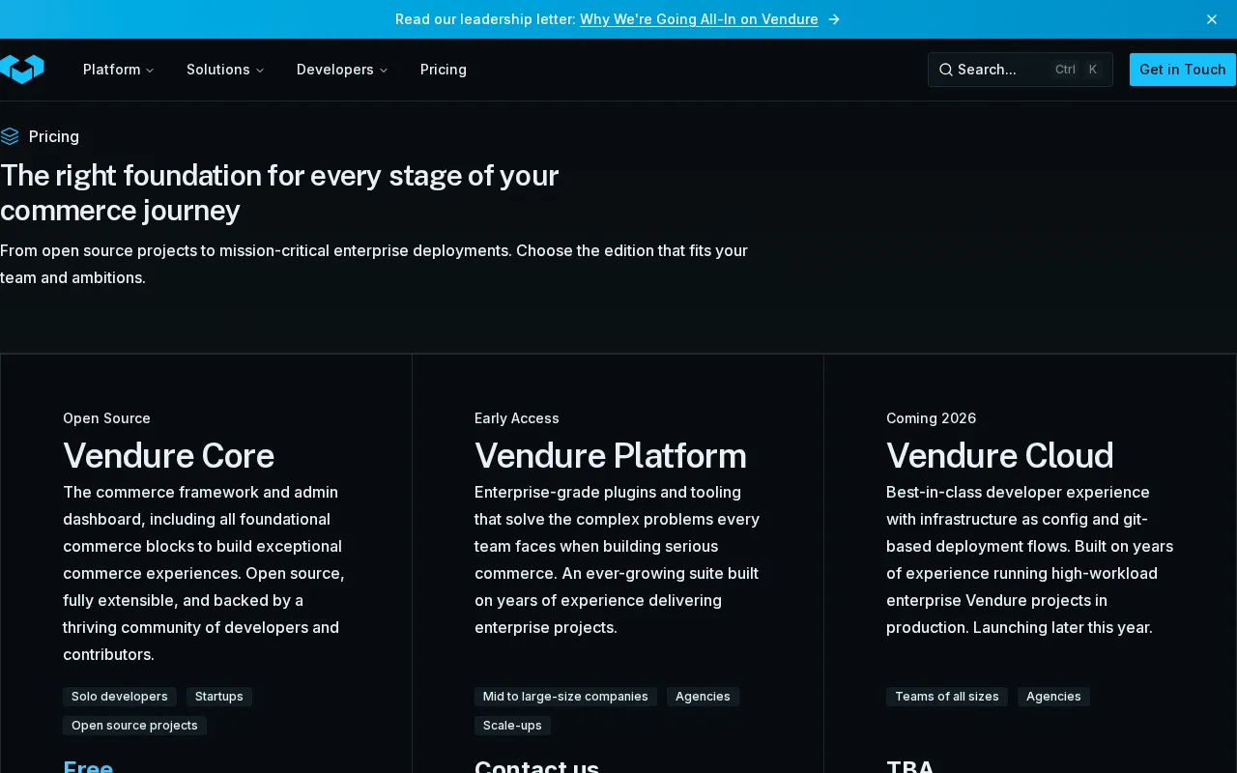This screenshot has width=1237, height=773.
Task: Open the Solutions navigation menu
Action: (x=225, y=70)
